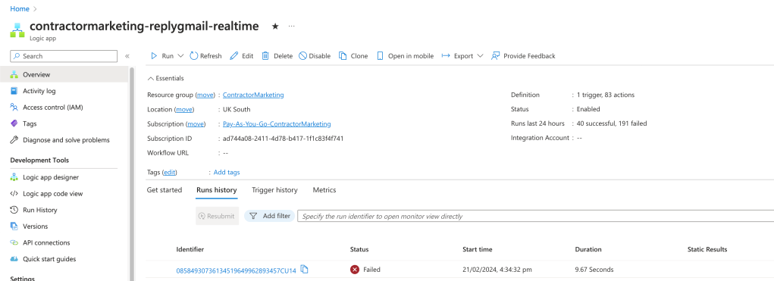774x281 pixels.
Task: Click the Edit pencil button
Action: pyautogui.click(x=242, y=56)
